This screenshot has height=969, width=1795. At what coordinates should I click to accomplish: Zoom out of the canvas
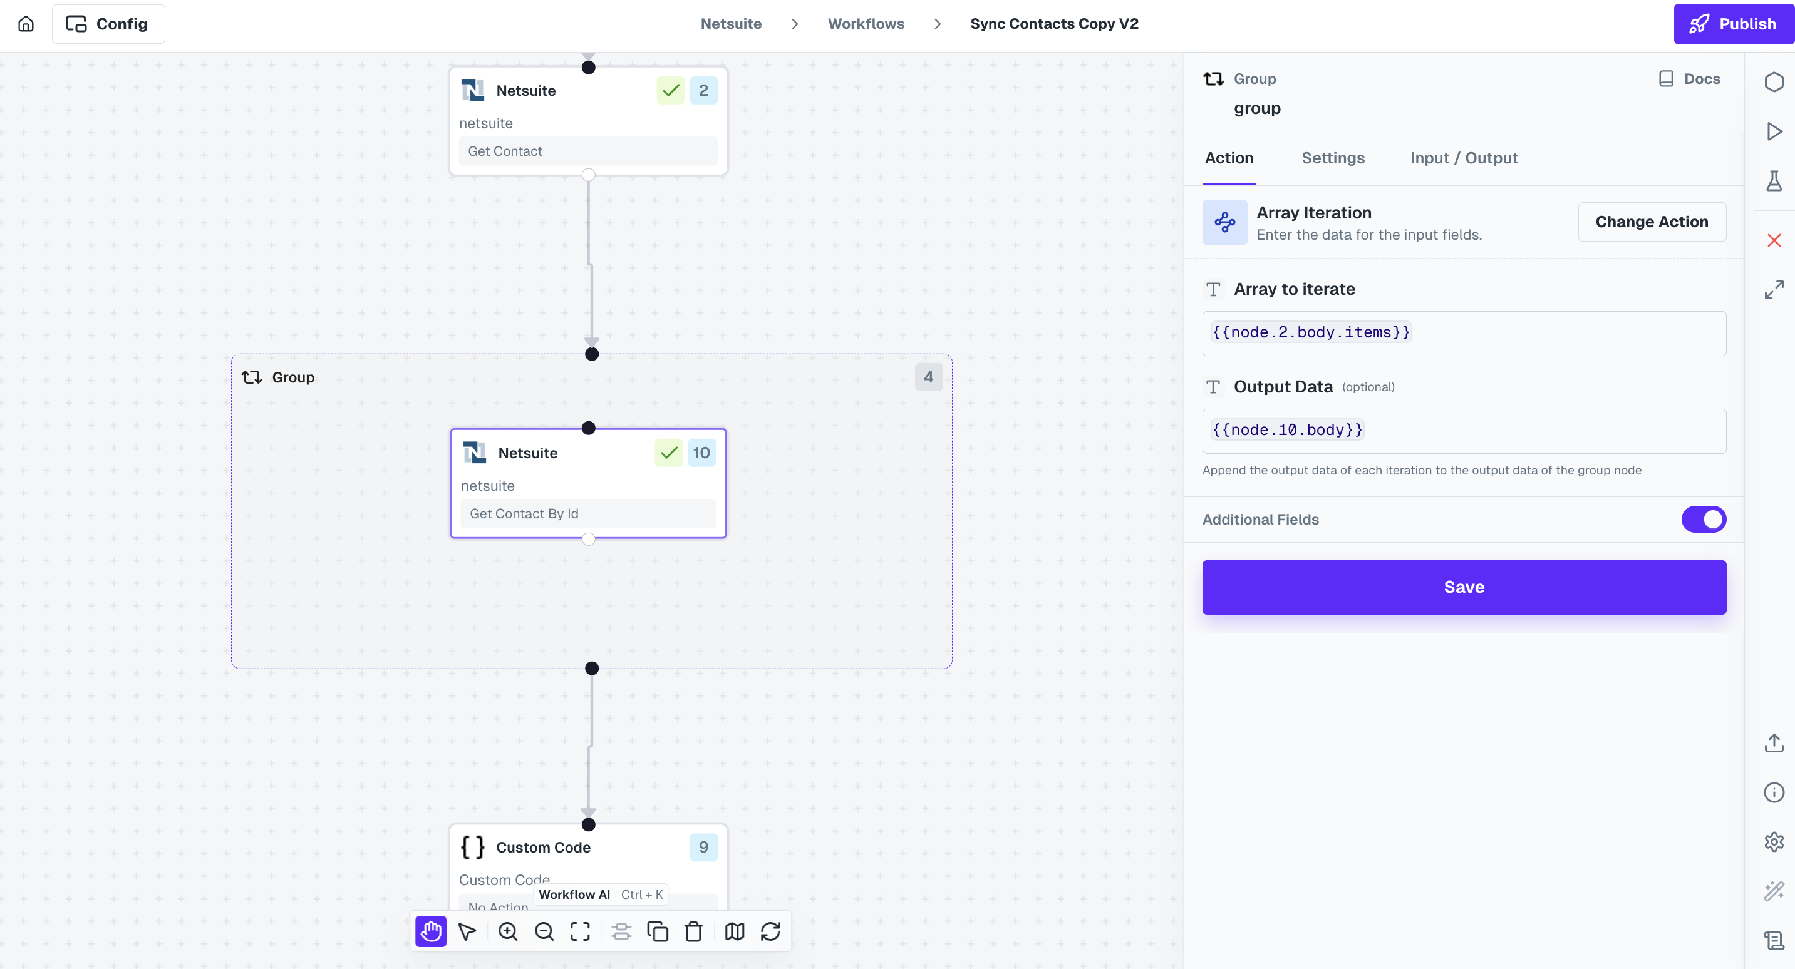(544, 931)
